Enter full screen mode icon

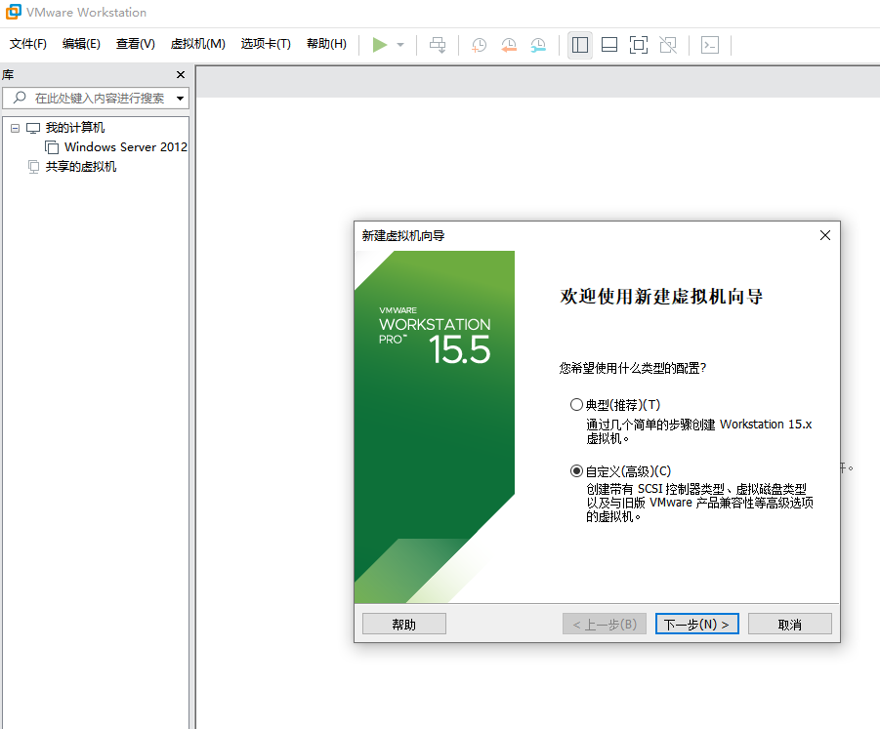[638, 45]
